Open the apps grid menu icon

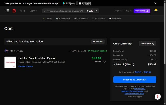pos(7,11)
